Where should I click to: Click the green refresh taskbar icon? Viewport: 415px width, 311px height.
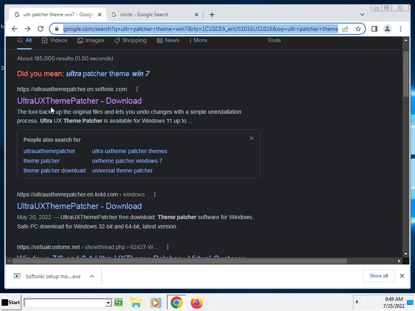click(119, 302)
